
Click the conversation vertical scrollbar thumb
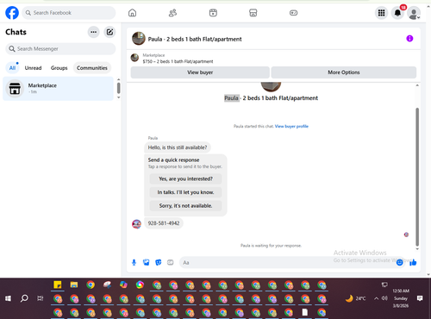417,177
